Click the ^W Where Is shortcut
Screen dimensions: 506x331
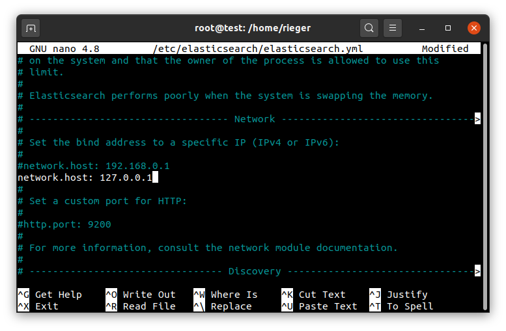tap(225, 294)
